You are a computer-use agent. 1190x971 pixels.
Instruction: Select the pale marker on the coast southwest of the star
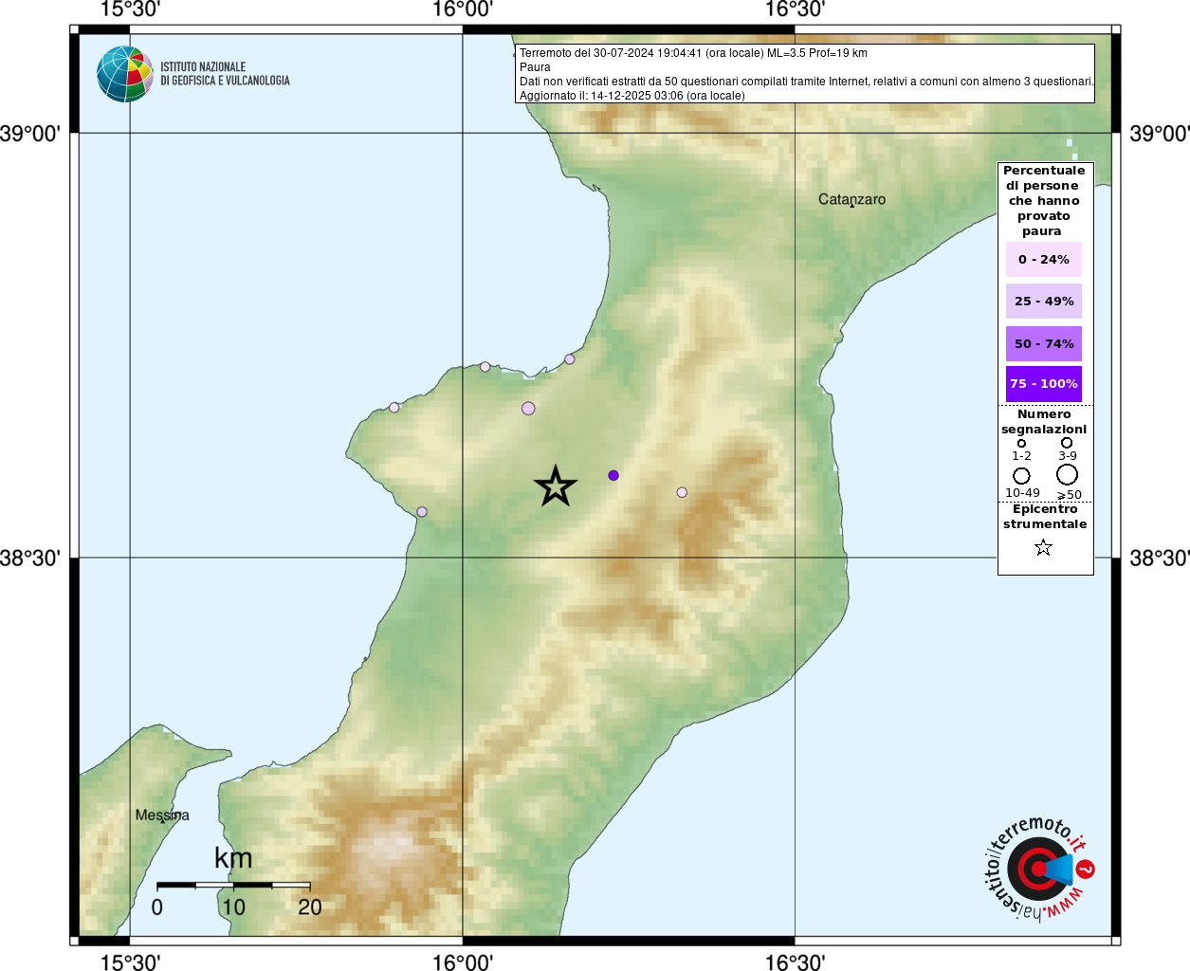pos(422,512)
